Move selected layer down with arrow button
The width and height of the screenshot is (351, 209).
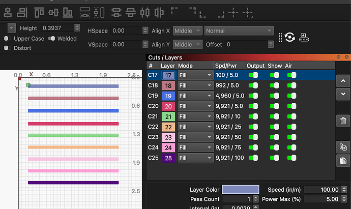point(343,94)
